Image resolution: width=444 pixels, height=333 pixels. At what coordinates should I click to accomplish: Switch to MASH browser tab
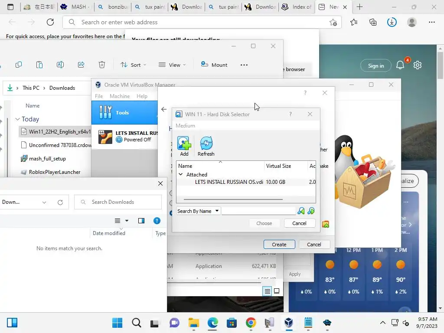coord(75,7)
